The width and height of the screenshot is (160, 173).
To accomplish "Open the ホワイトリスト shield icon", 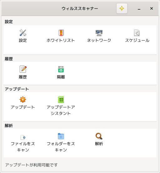I will pyautogui.click(x=61, y=33).
